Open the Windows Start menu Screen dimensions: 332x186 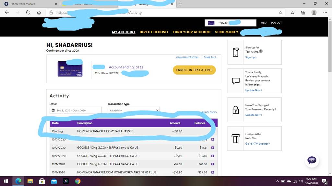tap(6, 181)
